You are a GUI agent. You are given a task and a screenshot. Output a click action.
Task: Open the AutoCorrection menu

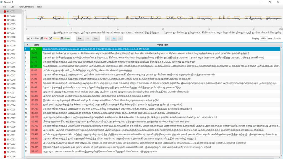pos(26,7)
